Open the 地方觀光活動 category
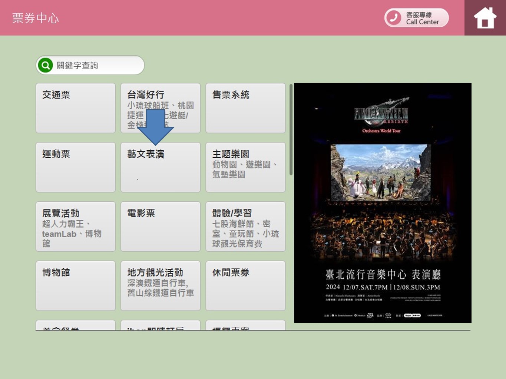Screen dimensions: 506x379 (x=161, y=286)
